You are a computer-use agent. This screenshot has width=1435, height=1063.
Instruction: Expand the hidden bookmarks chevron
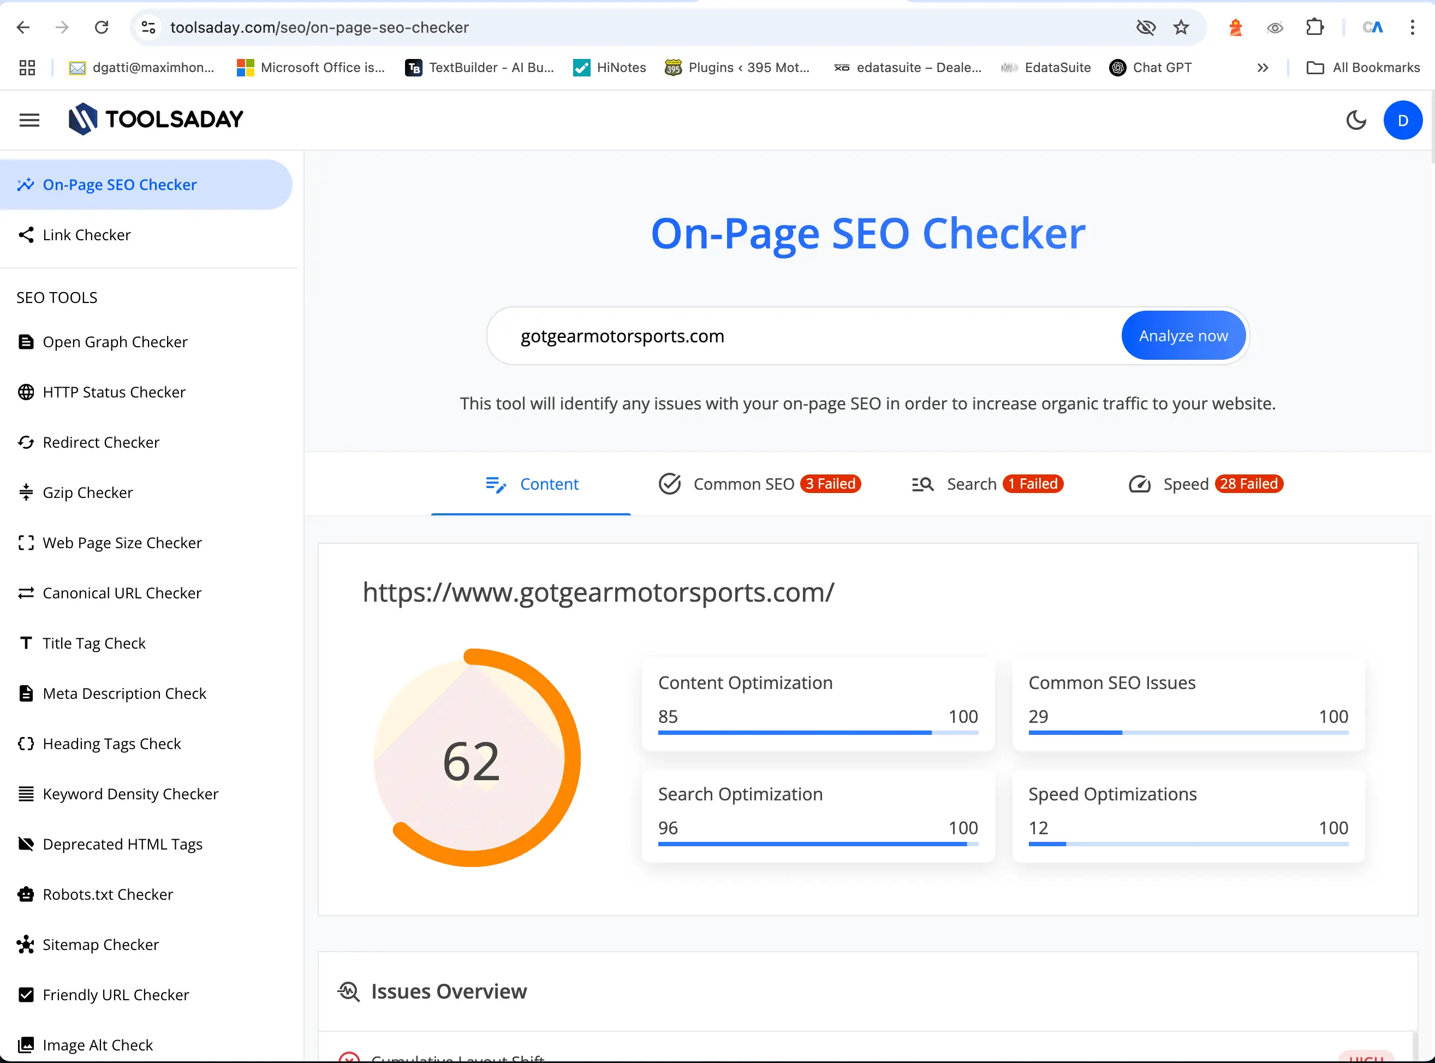(1263, 68)
